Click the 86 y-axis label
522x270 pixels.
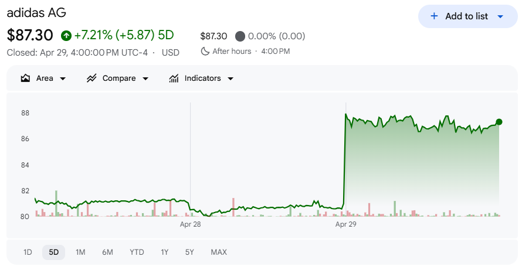(25, 139)
